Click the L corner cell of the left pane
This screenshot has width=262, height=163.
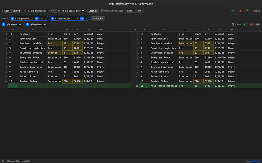point(4,29)
